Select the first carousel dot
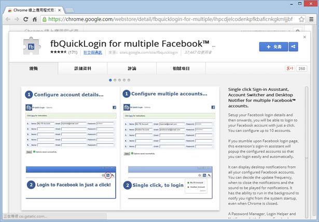This screenshot has width=319, height=222. tap(110, 80)
